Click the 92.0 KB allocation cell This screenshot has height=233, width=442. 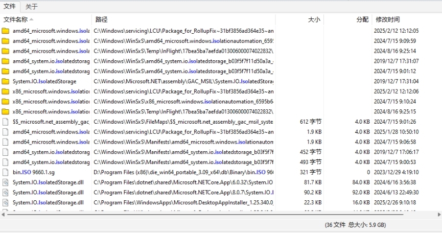361,193
